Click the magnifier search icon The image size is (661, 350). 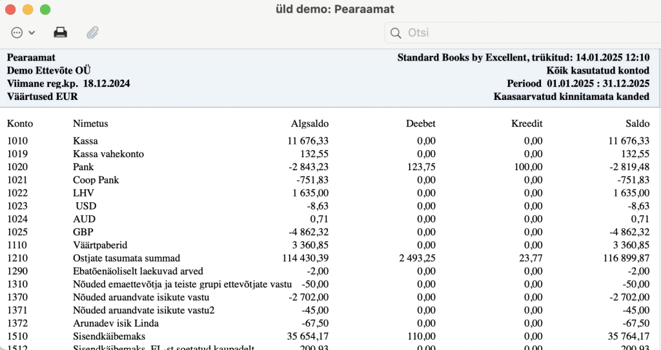(396, 33)
